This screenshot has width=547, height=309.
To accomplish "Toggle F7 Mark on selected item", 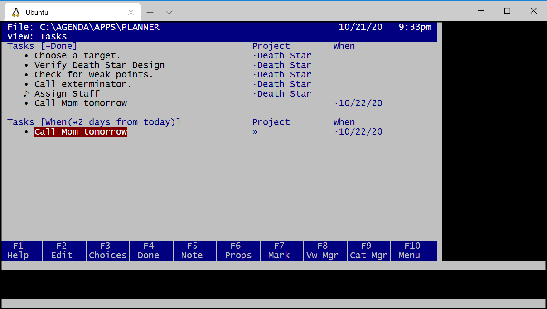I will pyautogui.click(x=279, y=251).
